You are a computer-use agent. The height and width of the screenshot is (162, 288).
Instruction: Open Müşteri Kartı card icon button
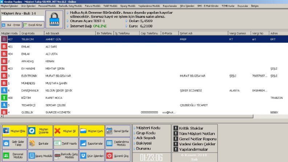[x=92, y=131]
